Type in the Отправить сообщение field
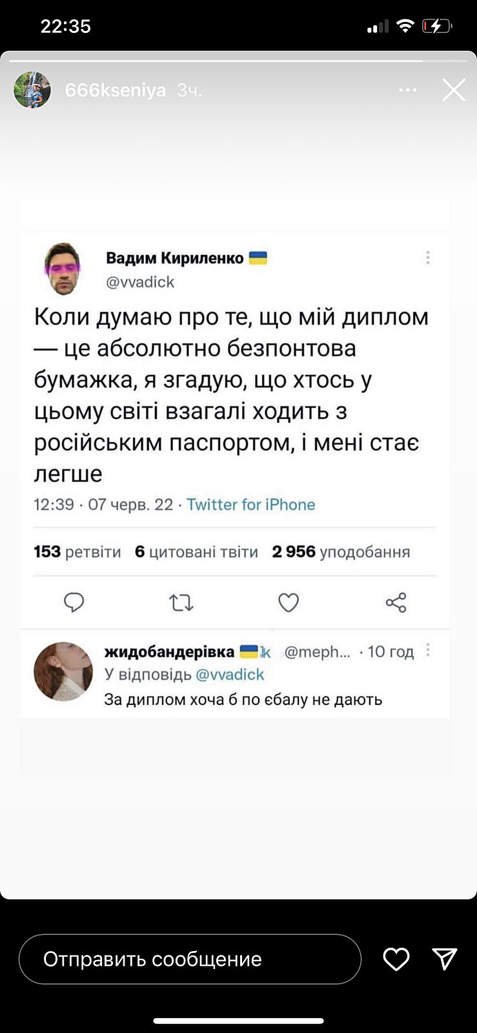 coord(190,959)
